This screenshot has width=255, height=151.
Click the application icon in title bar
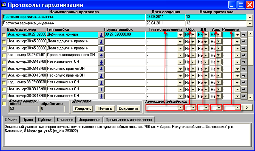click(x=4, y=5)
